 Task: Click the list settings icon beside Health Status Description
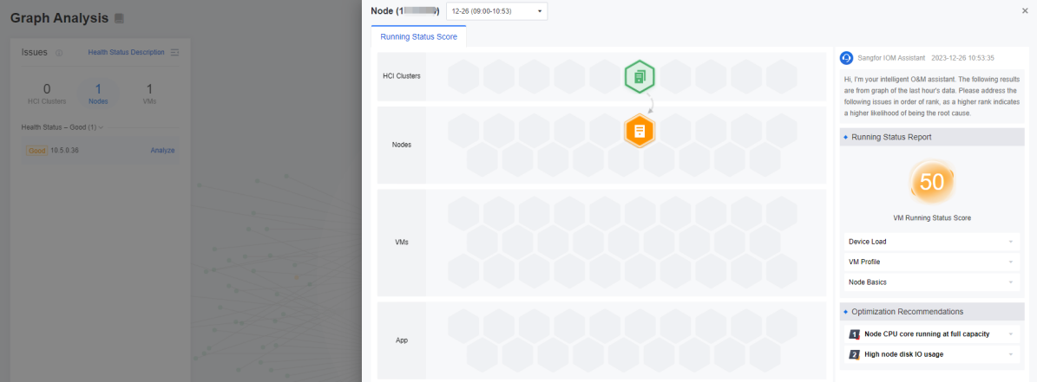[x=174, y=52]
